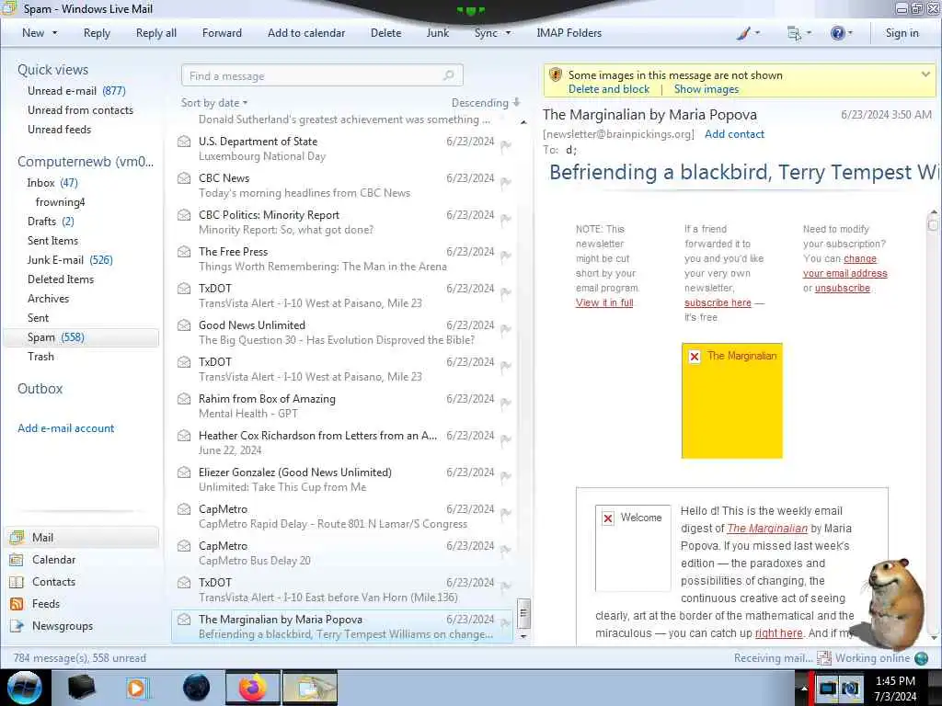Click the Windows Live Mail taskbar button
This screenshot has height=706, width=942.
tap(310, 688)
